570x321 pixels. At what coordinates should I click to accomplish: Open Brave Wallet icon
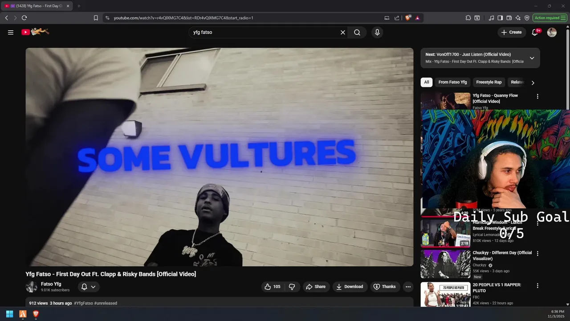click(x=509, y=18)
